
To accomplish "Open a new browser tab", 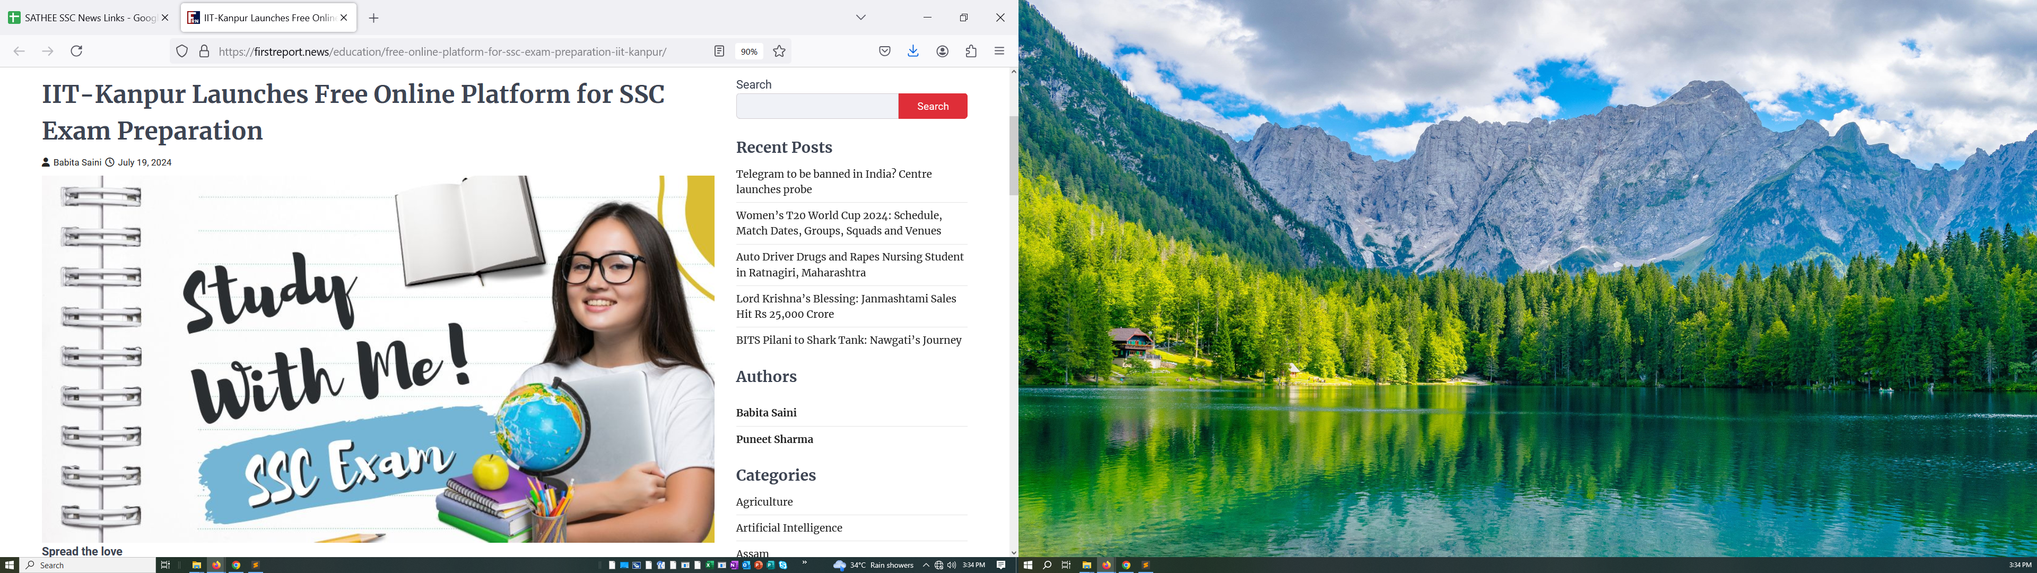I will pyautogui.click(x=374, y=18).
